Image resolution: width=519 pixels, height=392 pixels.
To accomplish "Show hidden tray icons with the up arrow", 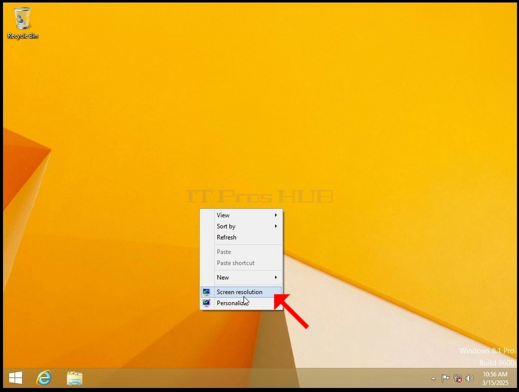I will 433,378.
